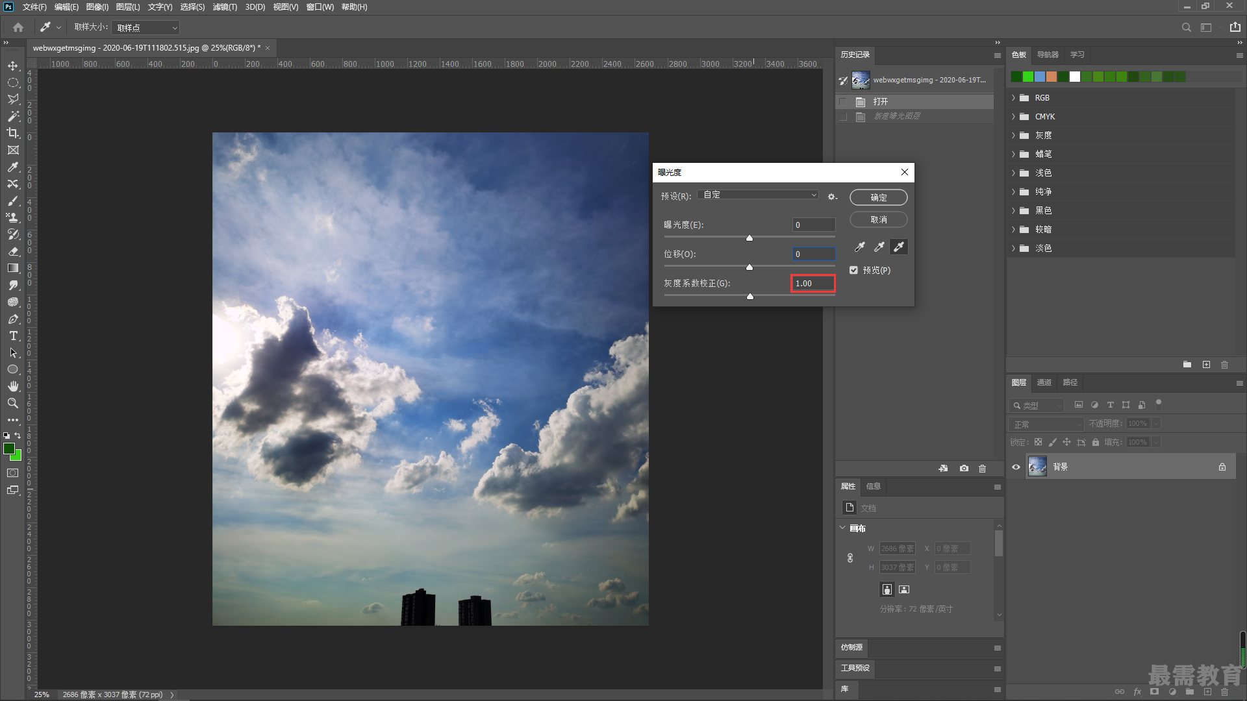Open the search icon at top right
The image size is (1247, 701).
[1187, 27]
